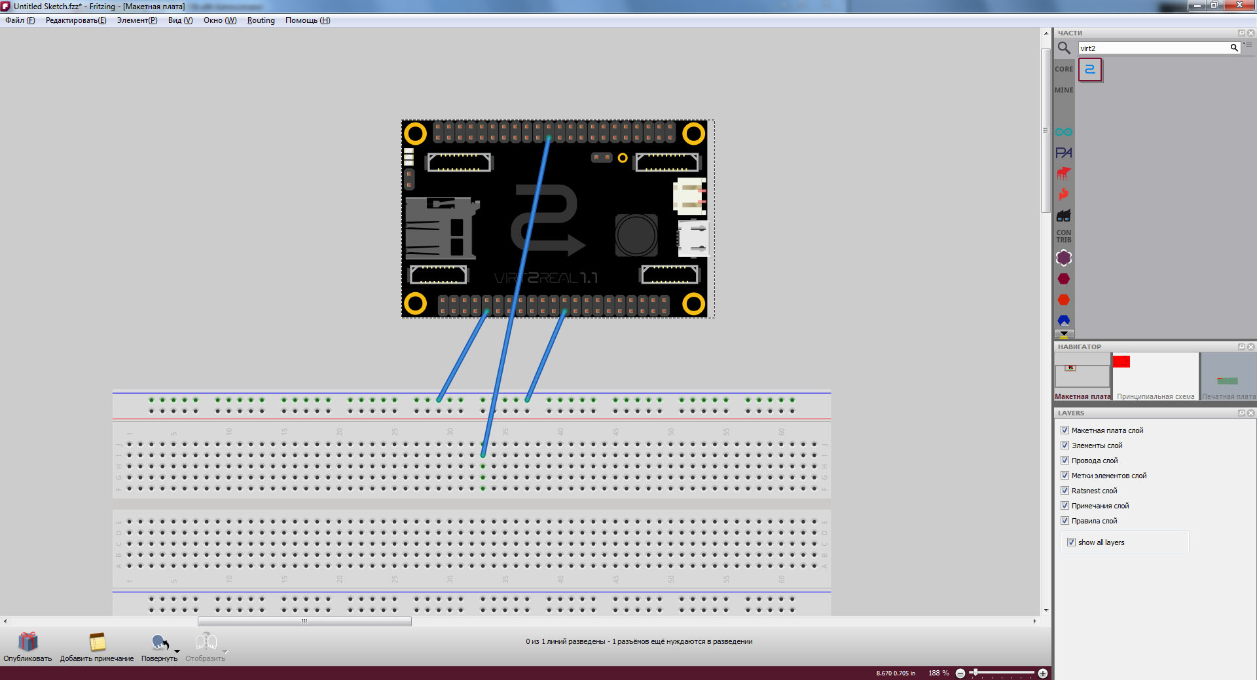Viewport: 1257px width, 680px height.
Task: Open the Элемент menu
Action: tap(137, 20)
